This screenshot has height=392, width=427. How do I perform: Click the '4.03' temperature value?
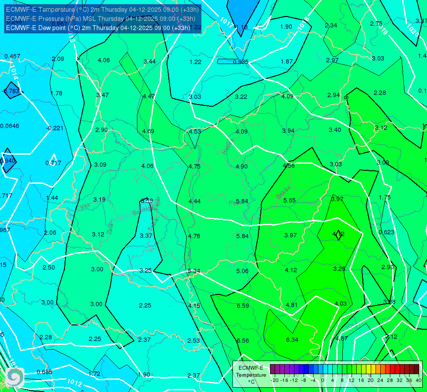[340, 304]
